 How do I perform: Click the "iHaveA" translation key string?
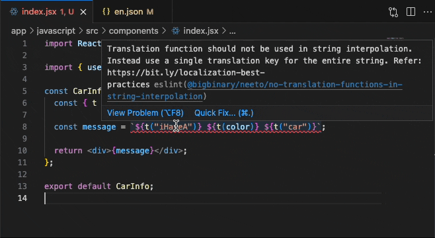[x=173, y=127]
